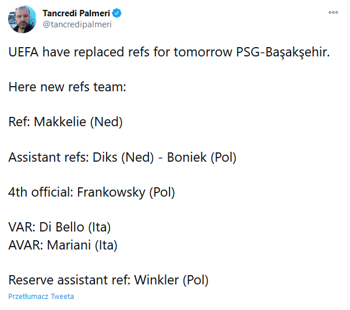Image resolution: width=350 pixels, height=310 pixels.
Task: Select the 'Boniek (Pol)' name
Action: point(201,158)
